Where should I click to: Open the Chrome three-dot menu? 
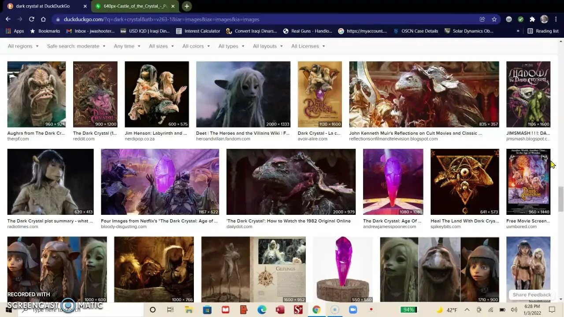coord(556,19)
